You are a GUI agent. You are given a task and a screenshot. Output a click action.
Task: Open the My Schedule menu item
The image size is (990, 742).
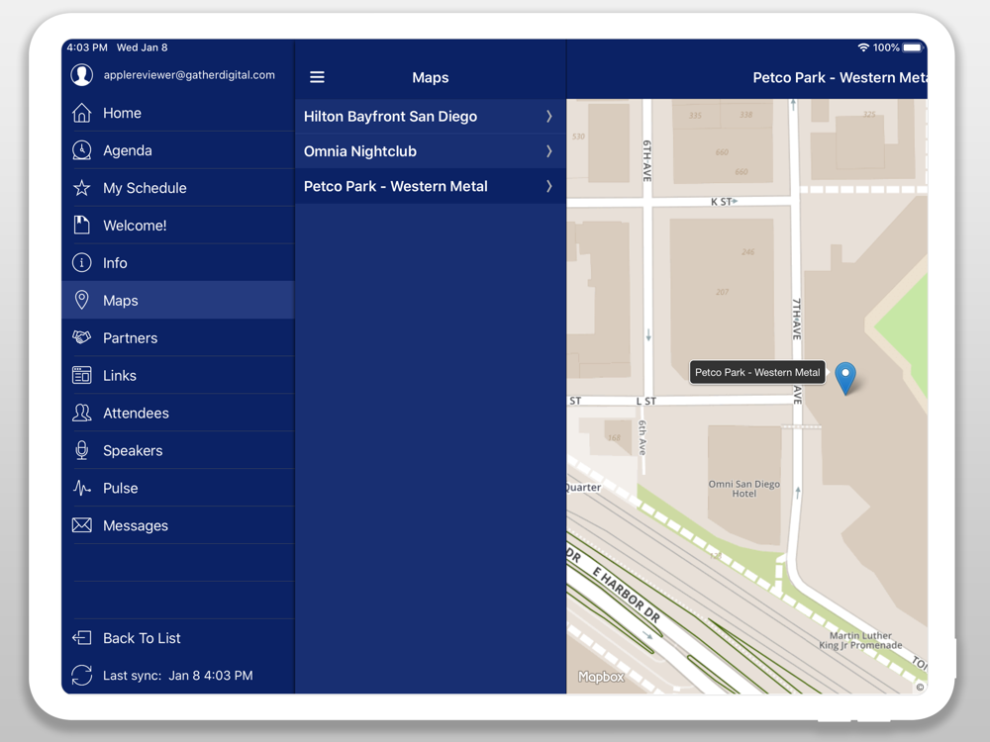[178, 188]
